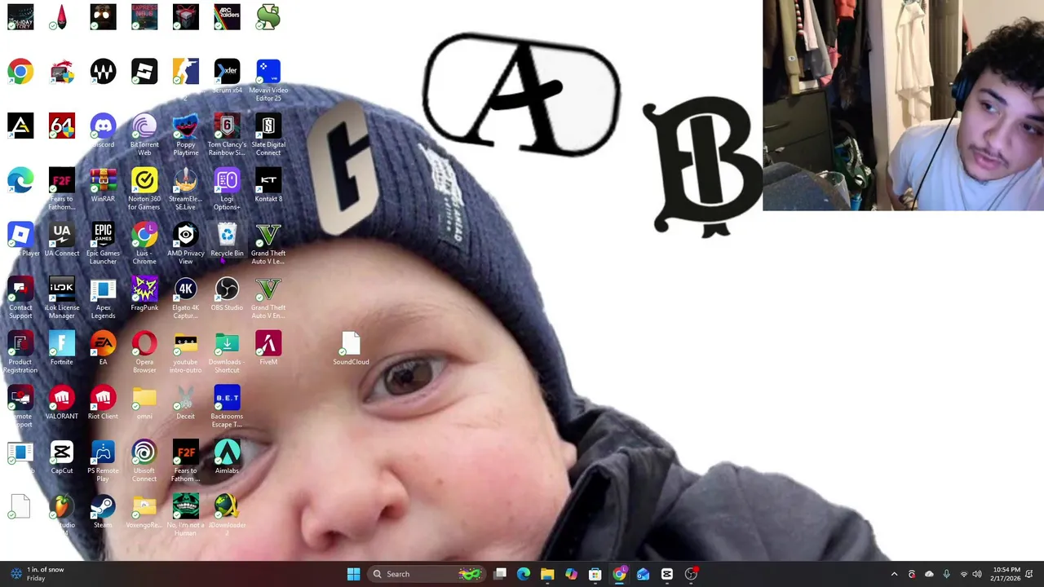Open File Explorer from the taskbar

pos(547,574)
